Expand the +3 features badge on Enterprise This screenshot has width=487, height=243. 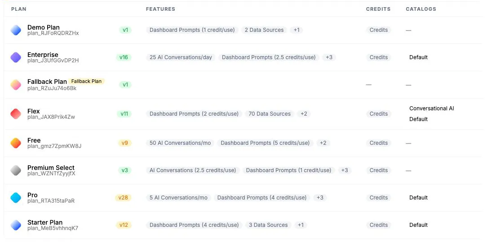[x=329, y=57]
